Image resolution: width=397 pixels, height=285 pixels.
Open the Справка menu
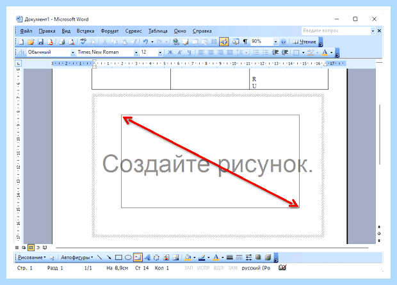point(202,31)
